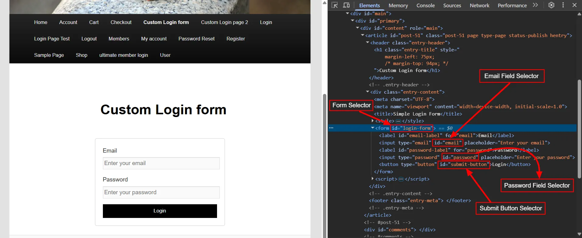Switch to the Elements tab

(x=369, y=5)
